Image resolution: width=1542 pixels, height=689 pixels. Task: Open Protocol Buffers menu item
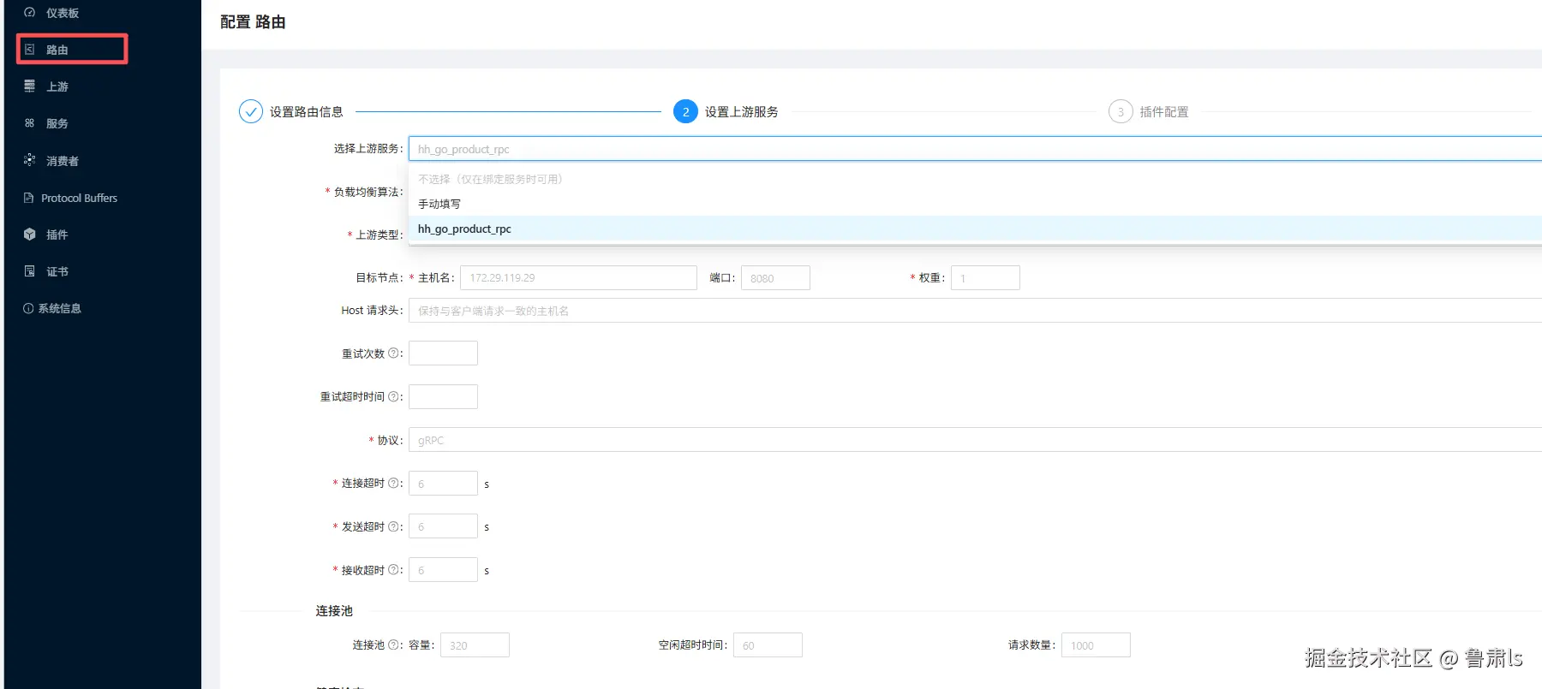click(x=103, y=198)
